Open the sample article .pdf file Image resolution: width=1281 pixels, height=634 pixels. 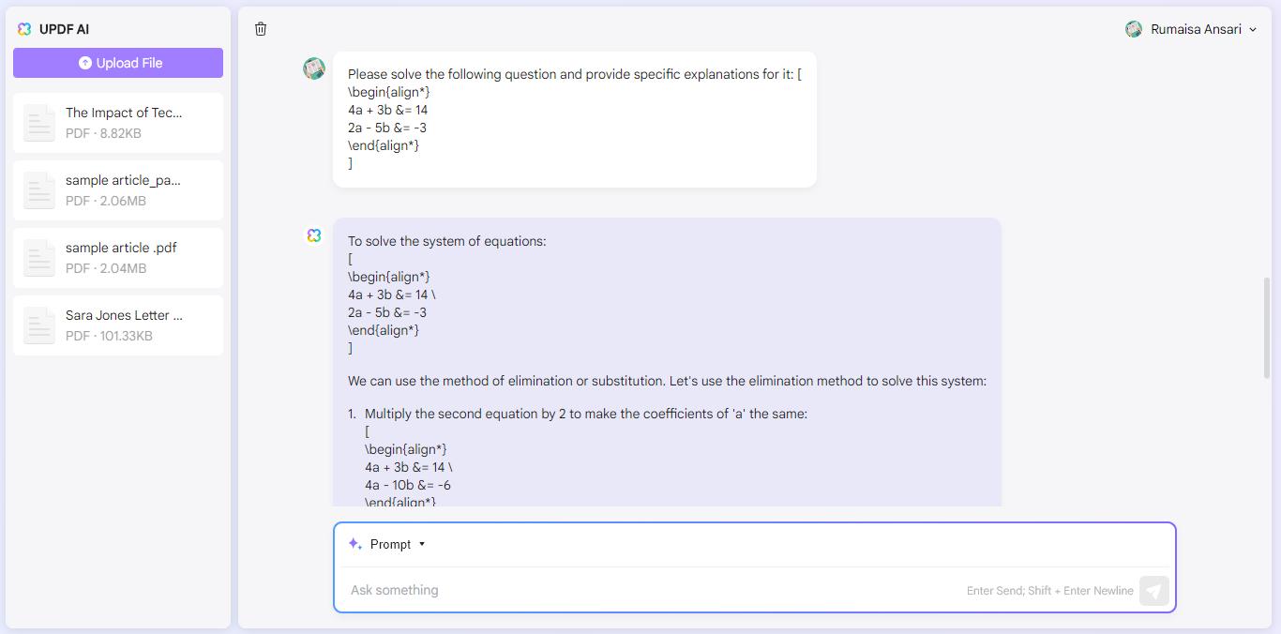pyautogui.click(x=118, y=258)
